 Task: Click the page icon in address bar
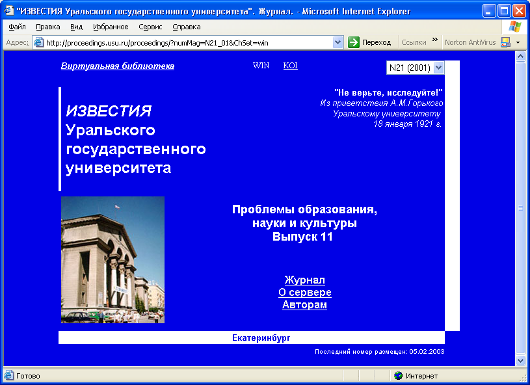point(39,42)
